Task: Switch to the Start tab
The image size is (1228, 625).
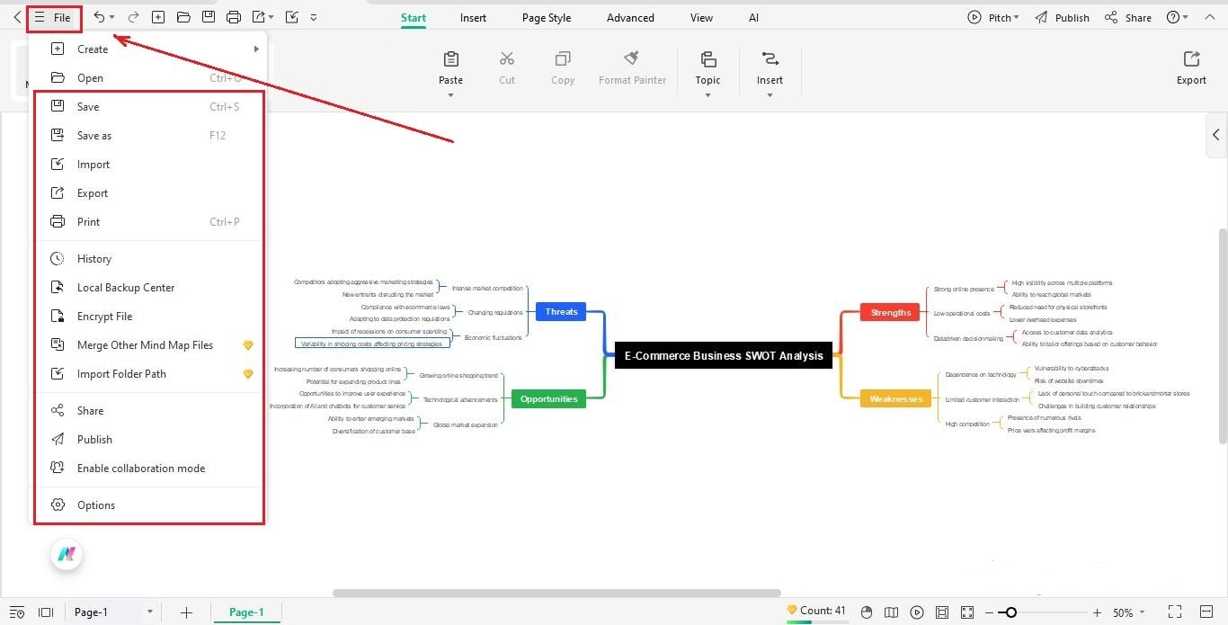Action: [414, 18]
